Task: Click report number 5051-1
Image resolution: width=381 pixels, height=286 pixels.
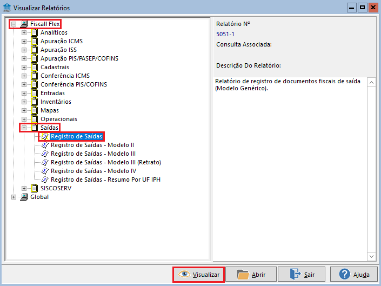Action: pos(225,34)
